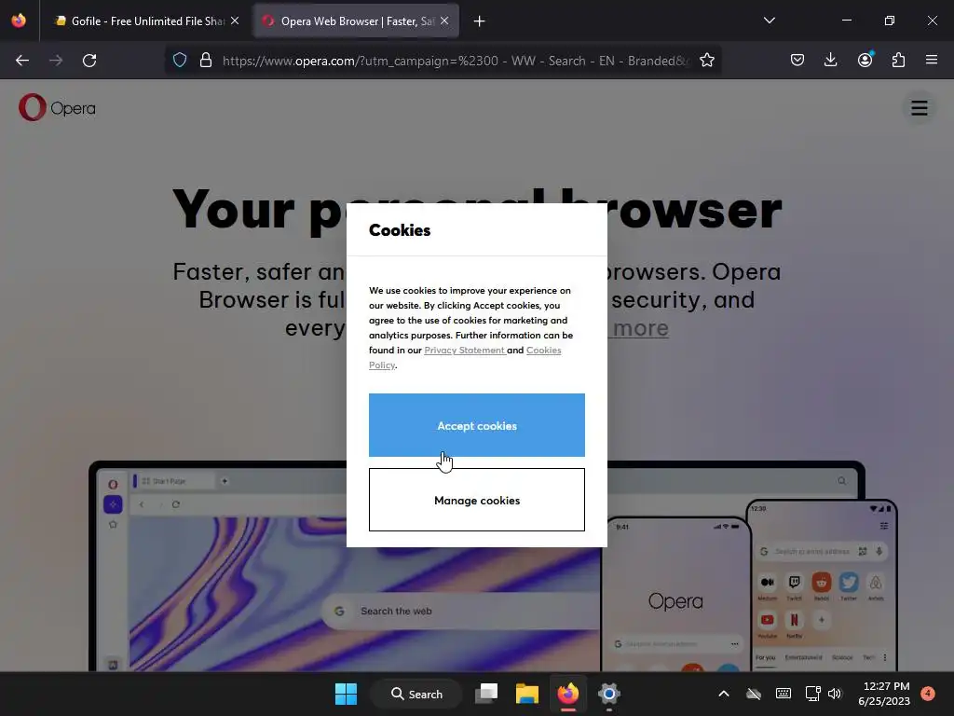954x716 pixels.
Task: Go back with the browser back arrow
Action: pos(22,61)
